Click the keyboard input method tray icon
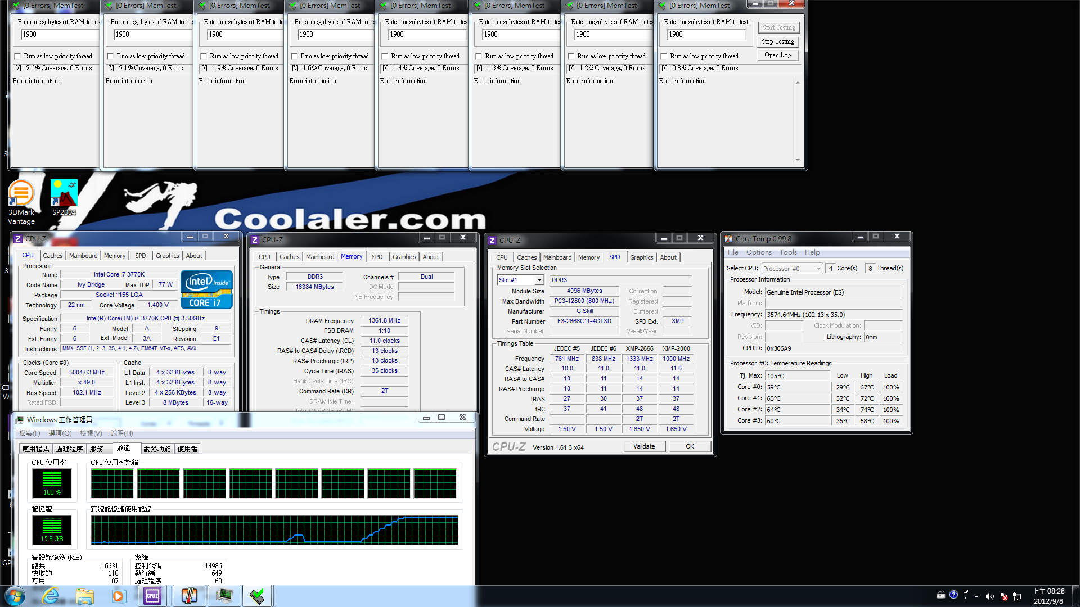1080x607 pixels. coord(940,595)
